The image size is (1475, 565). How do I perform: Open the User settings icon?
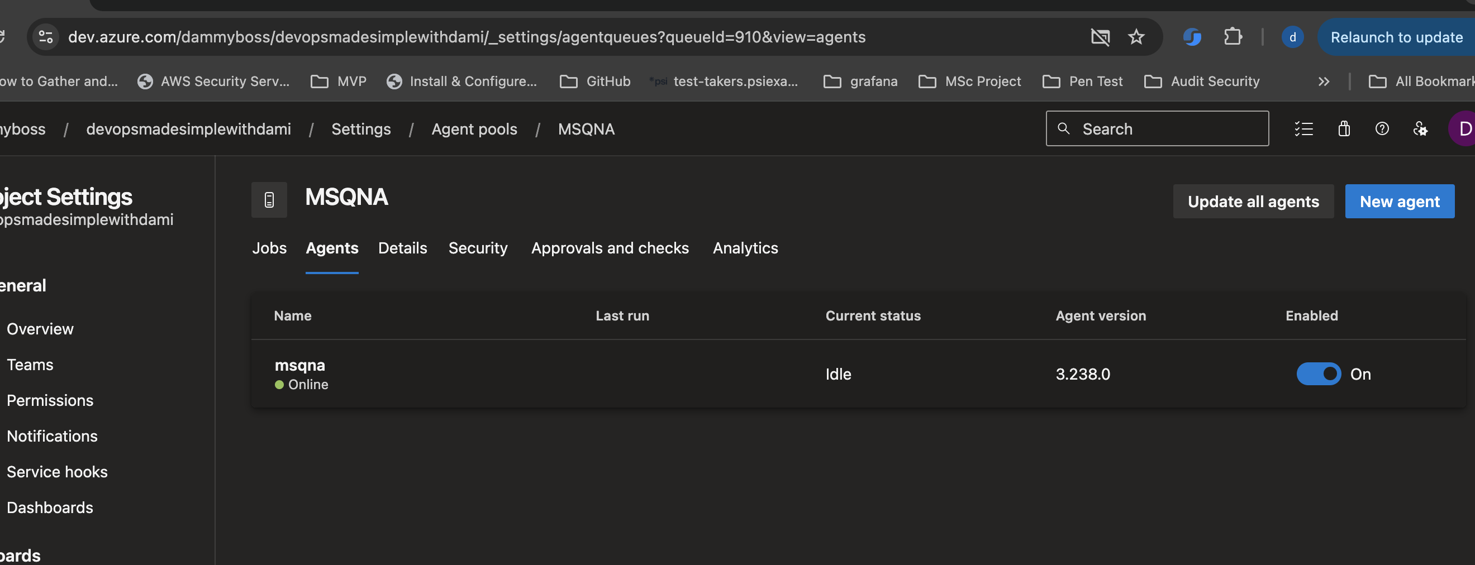coord(1420,129)
